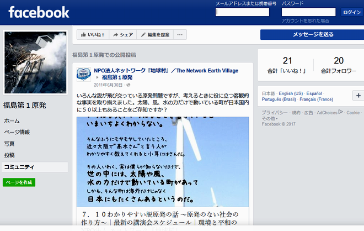The image size is (364, 231).
Task: Go to the ホーム tab
Action: point(12,121)
